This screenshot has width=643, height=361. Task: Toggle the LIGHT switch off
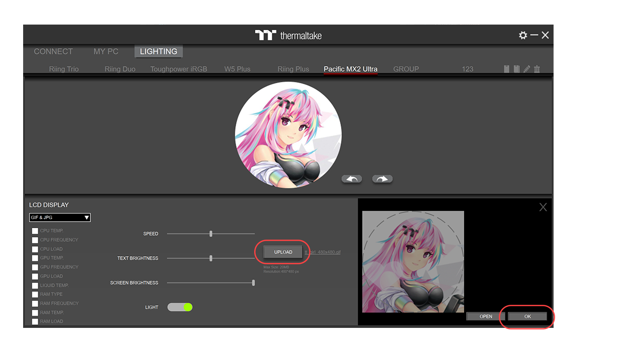click(x=180, y=307)
